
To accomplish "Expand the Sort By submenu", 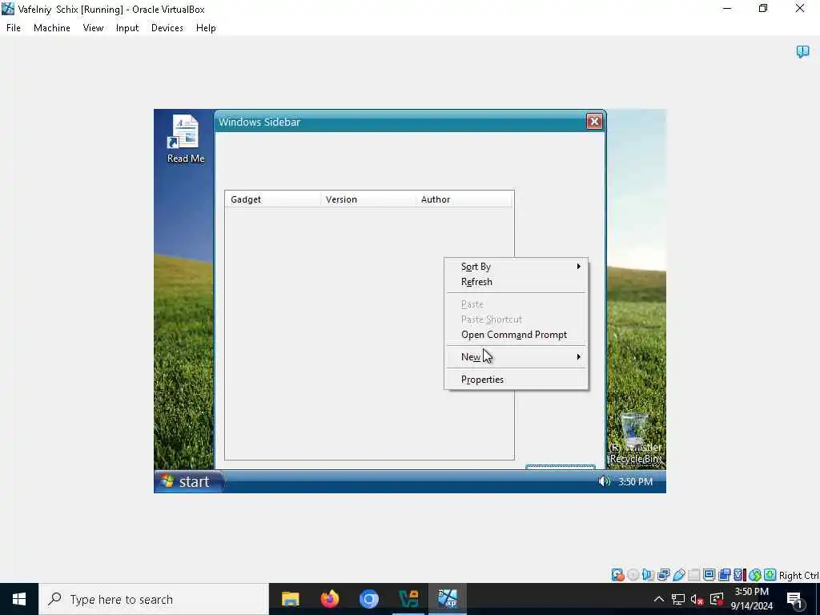I will click(517, 266).
